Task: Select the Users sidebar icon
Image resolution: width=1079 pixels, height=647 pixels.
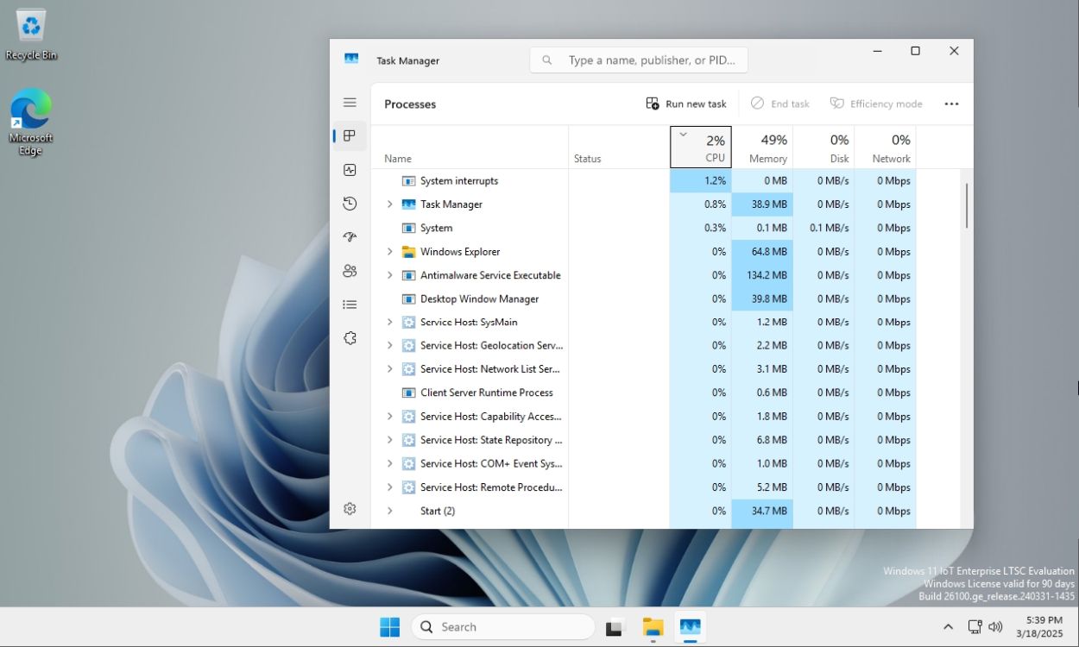Action: [x=350, y=270]
